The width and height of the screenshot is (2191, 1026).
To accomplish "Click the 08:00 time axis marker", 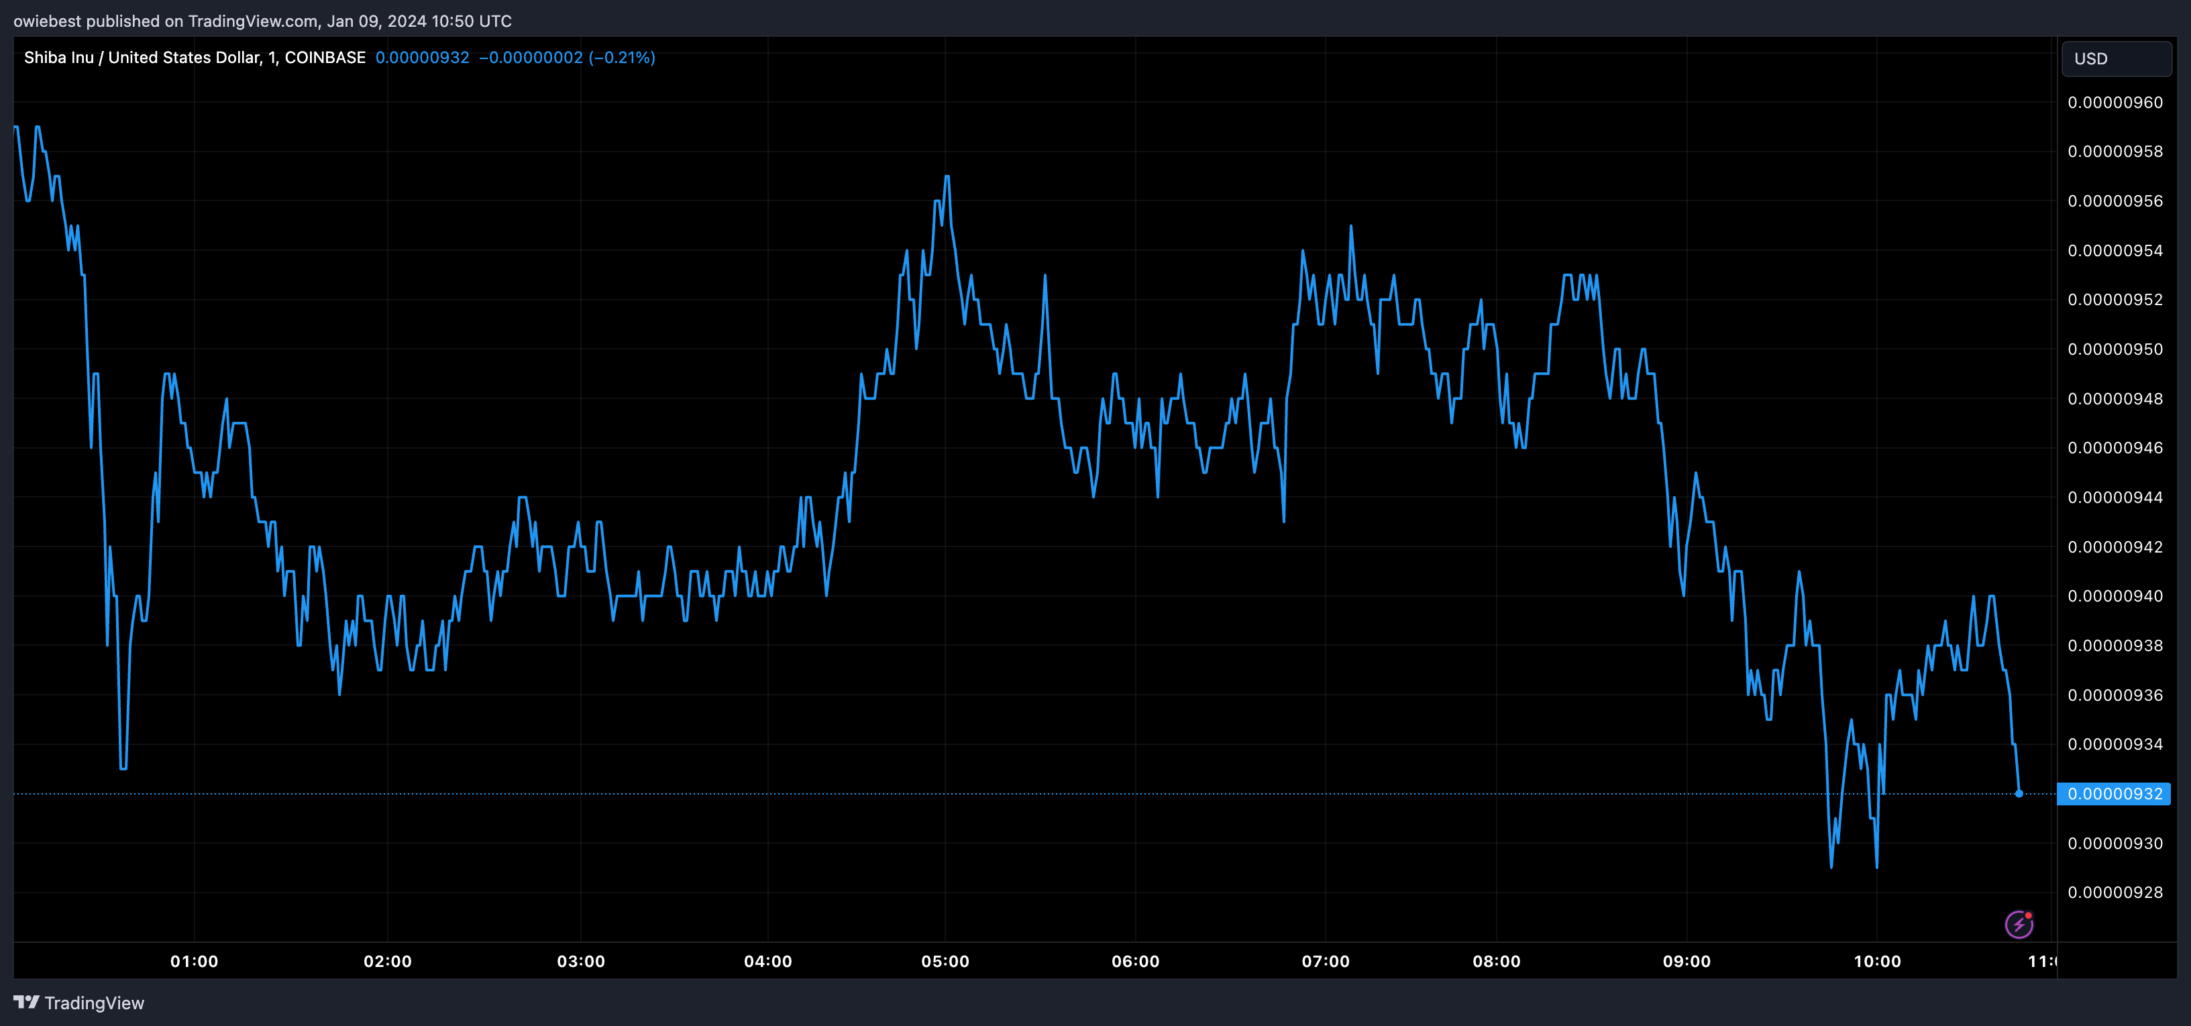I will [x=1496, y=962].
